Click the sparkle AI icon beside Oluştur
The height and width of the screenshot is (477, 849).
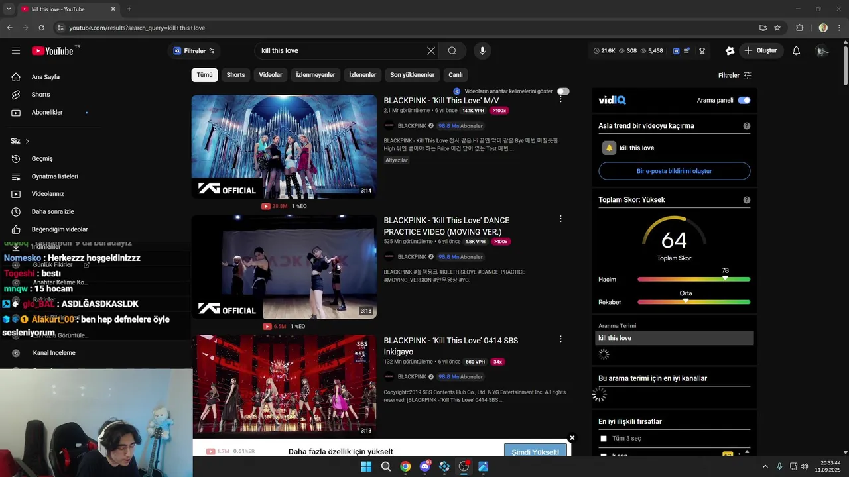click(x=730, y=51)
